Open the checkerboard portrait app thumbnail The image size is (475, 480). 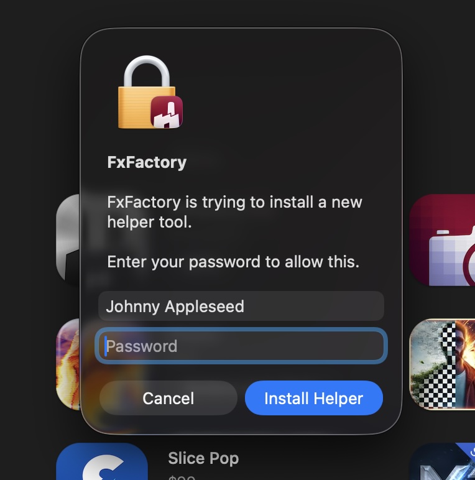pyautogui.click(x=442, y=364)
